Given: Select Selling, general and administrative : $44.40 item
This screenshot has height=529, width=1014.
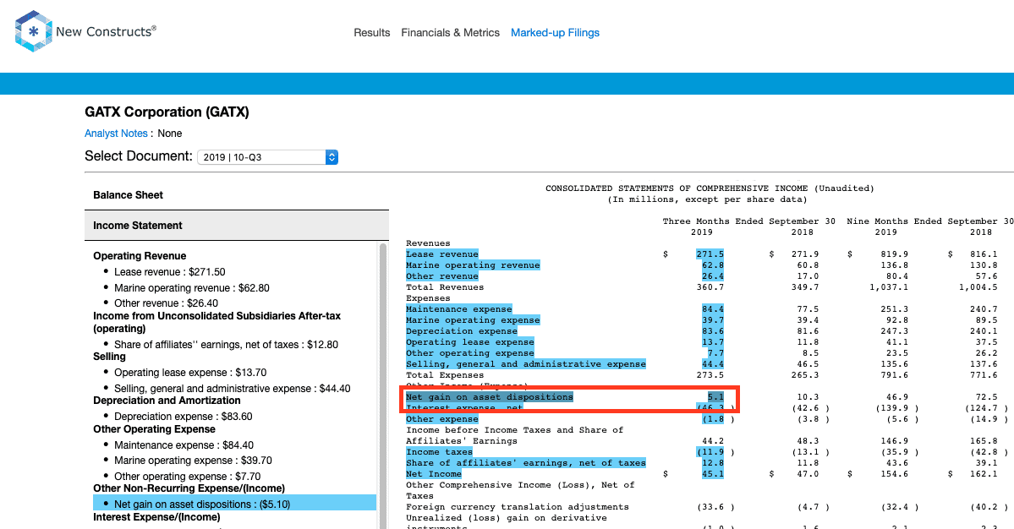Looking at the screenshot, I should (233, 389).
